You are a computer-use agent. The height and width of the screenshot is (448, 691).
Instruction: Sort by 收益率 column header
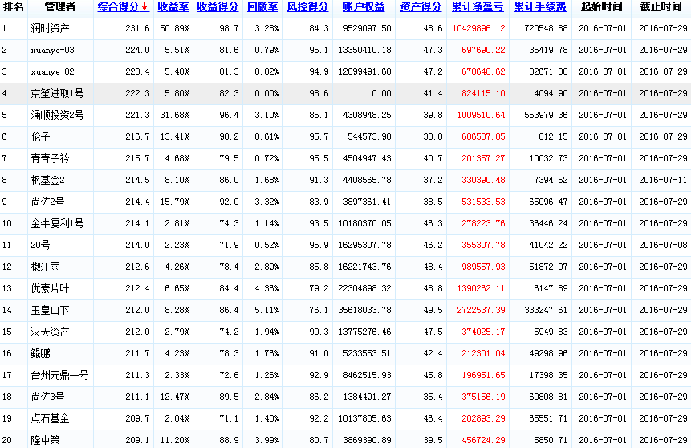(x=173, y=7)
